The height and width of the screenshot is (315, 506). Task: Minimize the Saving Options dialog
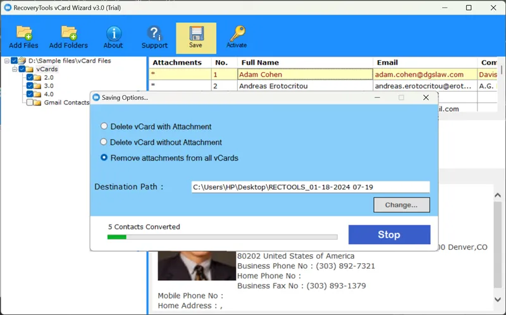click(x=377, y=97)
